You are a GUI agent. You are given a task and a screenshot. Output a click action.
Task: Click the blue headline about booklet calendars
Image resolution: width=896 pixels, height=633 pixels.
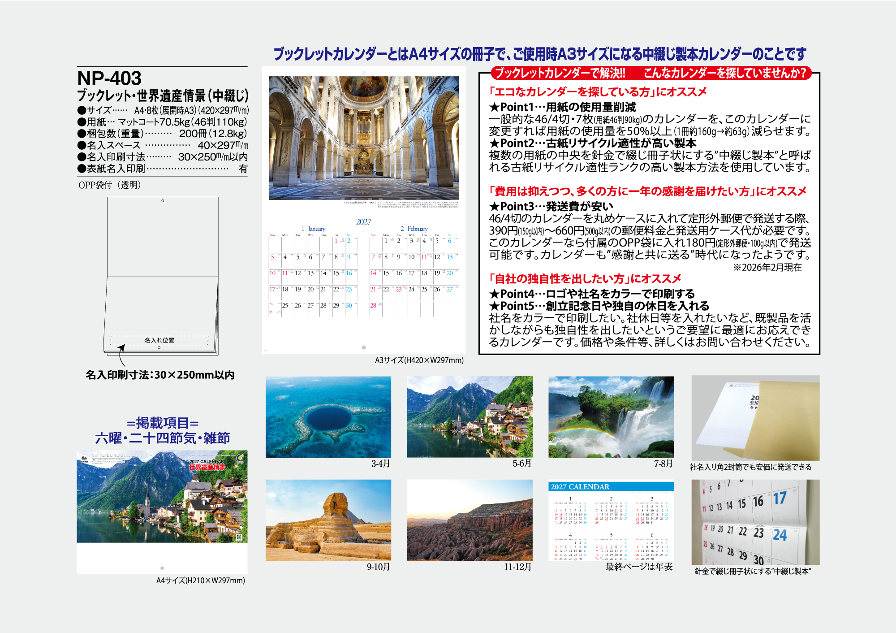[x=540, y=54]
